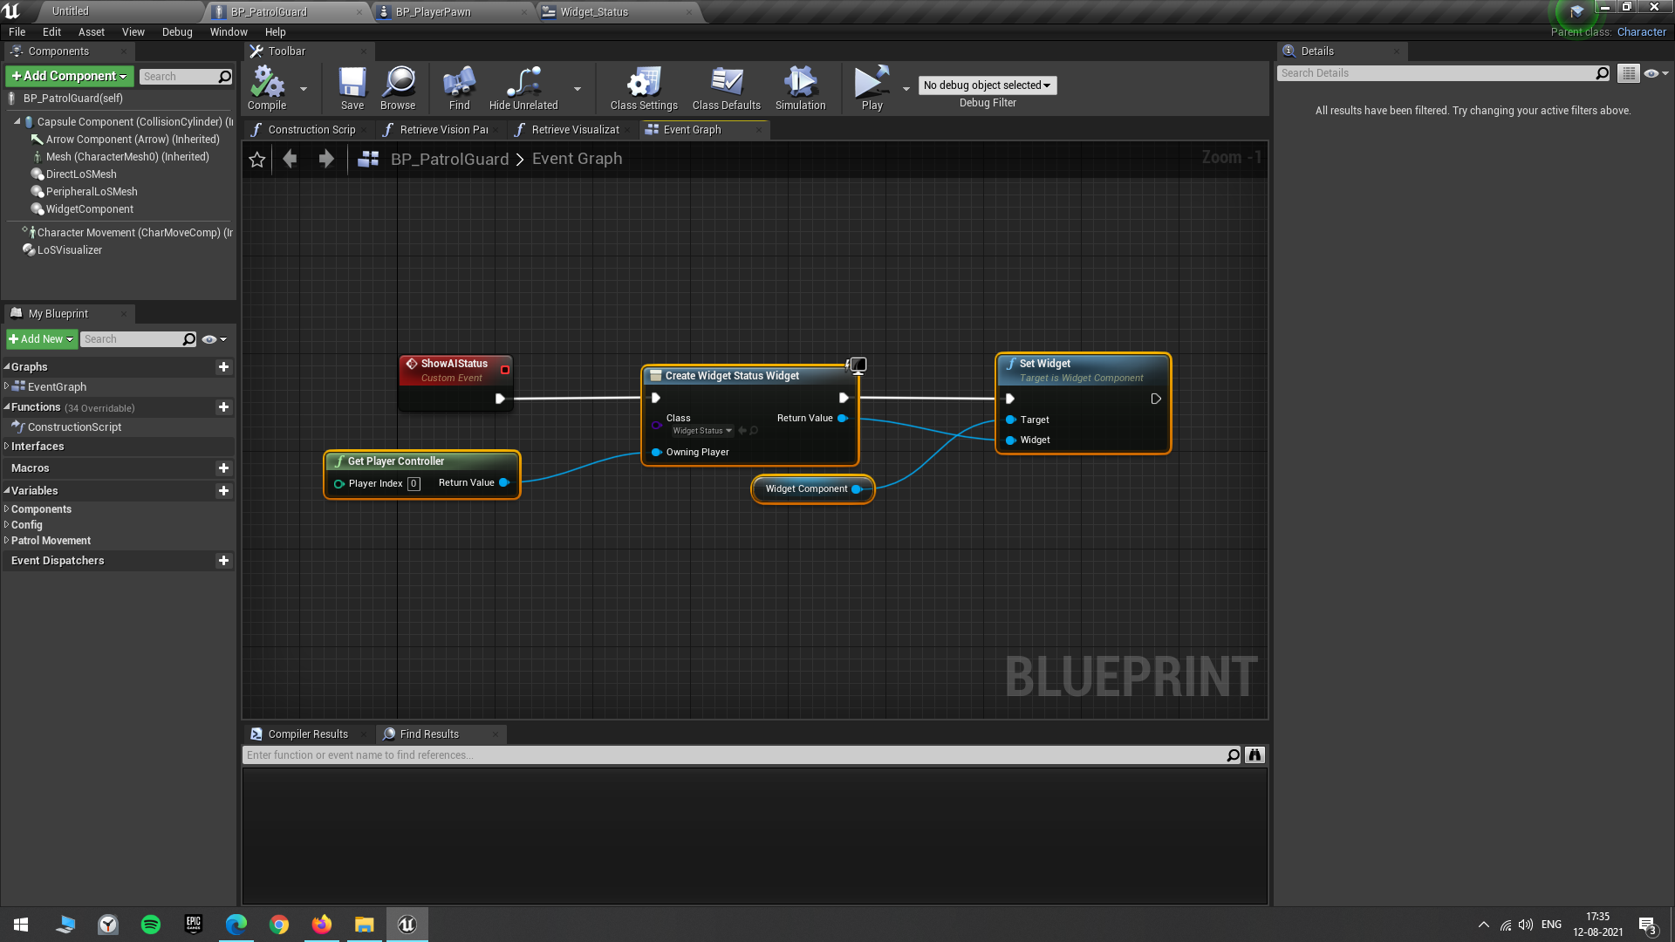Click the Find Results search magnifier
The height and width of the screenshot is (942, 1675).
pyautogui.click(x=1233, y=755)
